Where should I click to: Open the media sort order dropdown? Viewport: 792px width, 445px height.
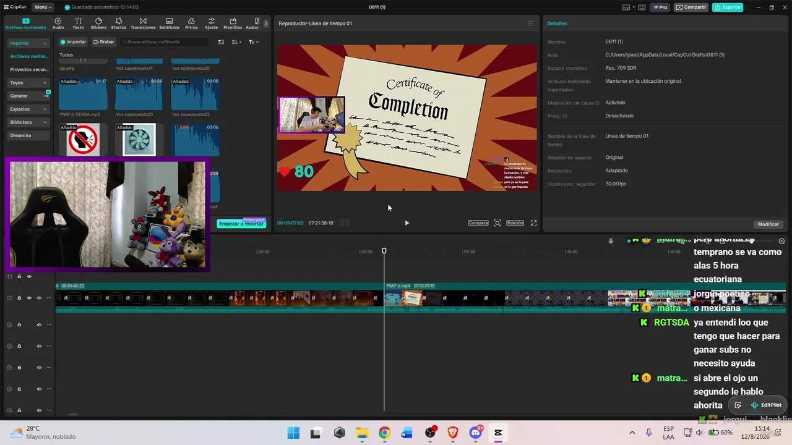click(236, 42)
